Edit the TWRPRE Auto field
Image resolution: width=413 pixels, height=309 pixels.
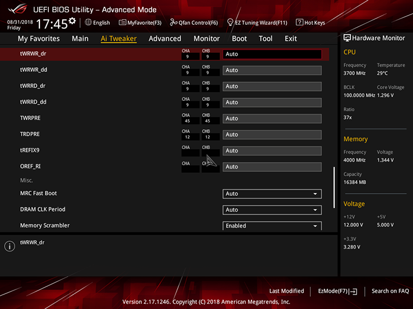point(272,119)
